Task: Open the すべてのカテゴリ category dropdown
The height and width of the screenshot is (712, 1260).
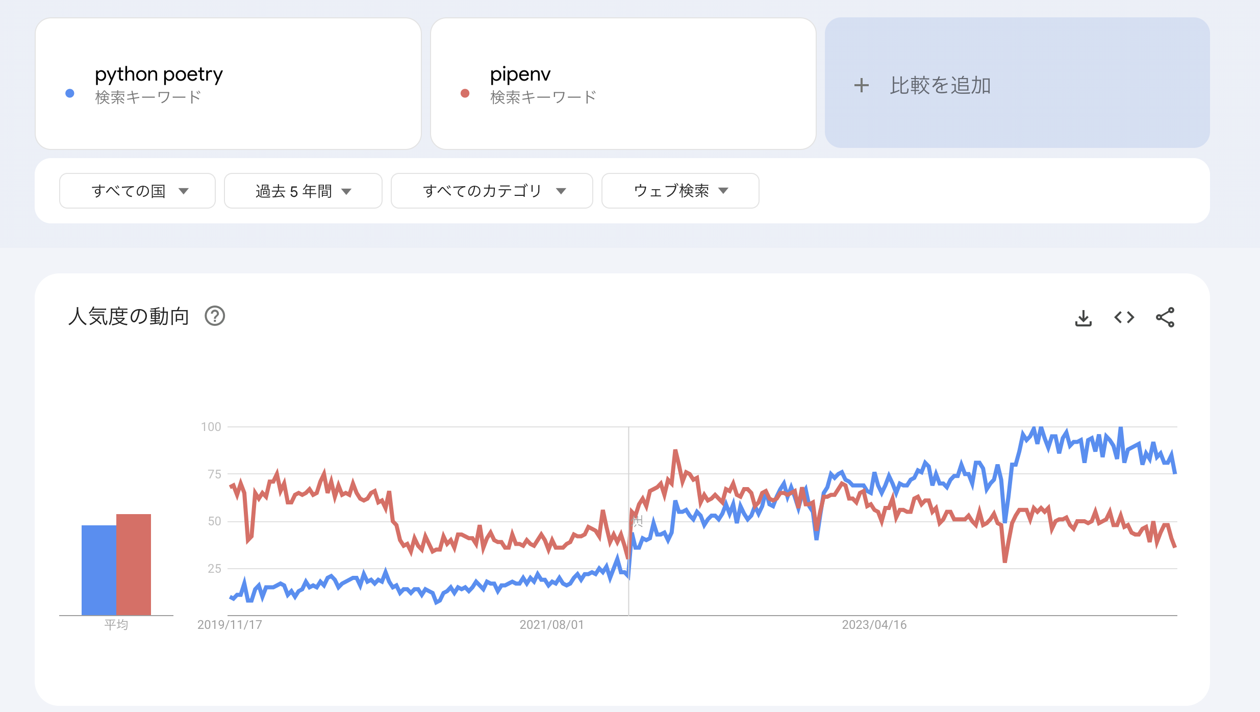Action: point(491,191)
